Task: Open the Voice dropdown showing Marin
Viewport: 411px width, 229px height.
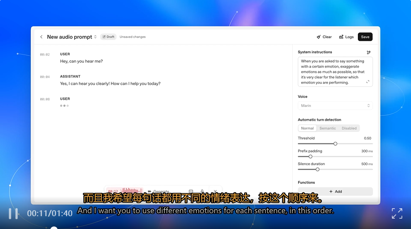Action: [x=335, y=106]
